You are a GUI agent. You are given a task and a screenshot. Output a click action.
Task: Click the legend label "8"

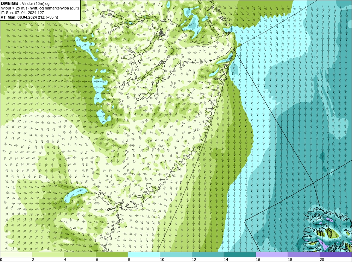(129, 260)
